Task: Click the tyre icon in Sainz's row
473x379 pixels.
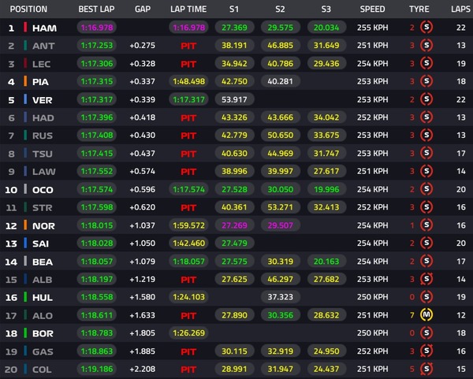Action: coord(426,243)
